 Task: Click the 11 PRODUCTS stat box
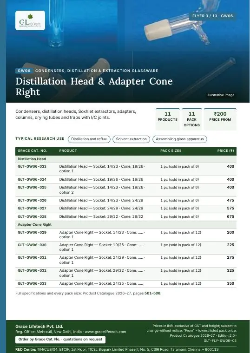click(168, 119)
